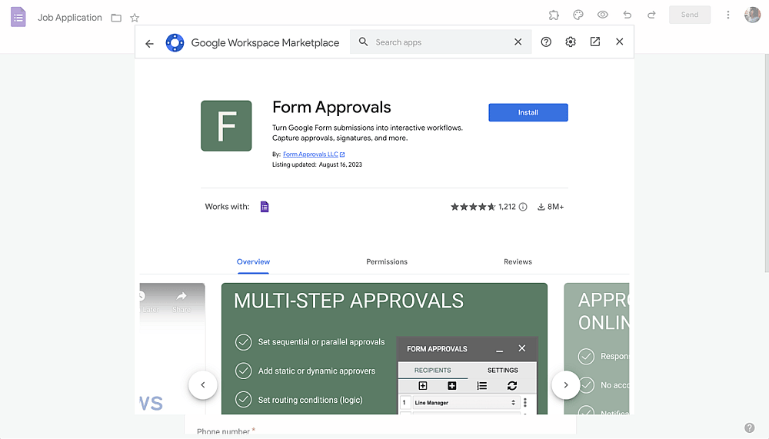Switch to the Overview tab
The image size is (769, 439).
point(253,262)
